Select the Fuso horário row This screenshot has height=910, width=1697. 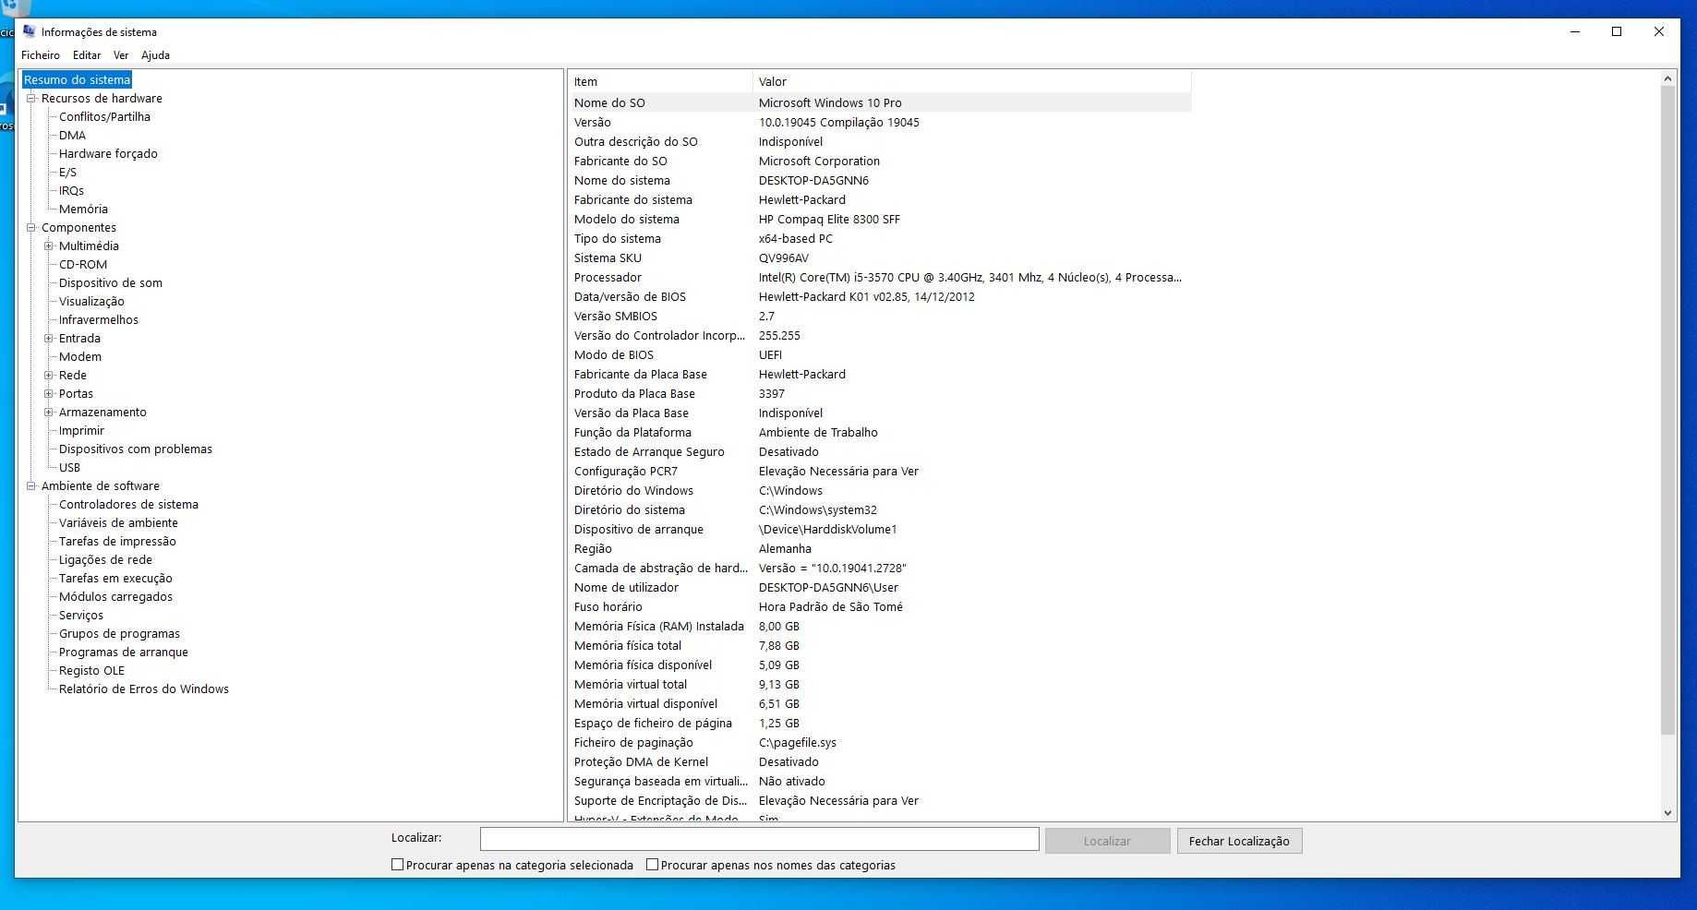coord(880,606)
